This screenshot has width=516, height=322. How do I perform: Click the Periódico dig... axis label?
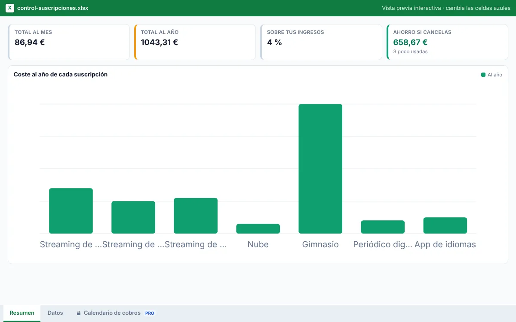[383, 244]
